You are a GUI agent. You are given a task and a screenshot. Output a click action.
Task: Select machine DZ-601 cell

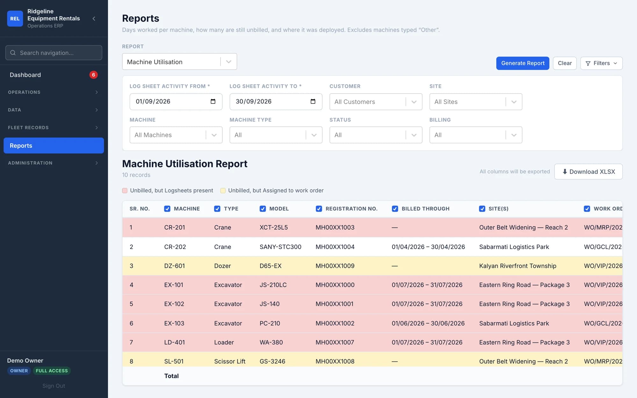pos(175,266)
